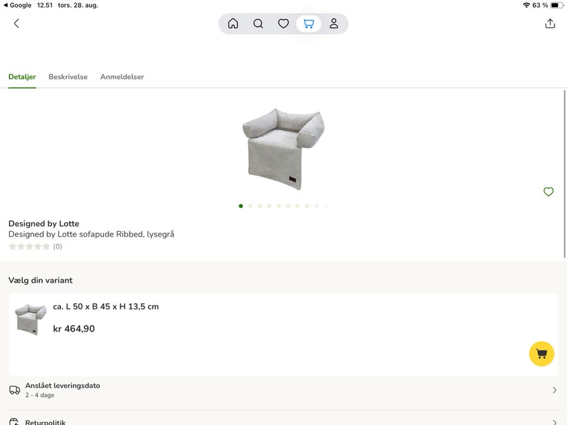Viewport: 567px width, 425px height.
Task: Open the Anslået leveringsdato row
Action: (x=283, y=390)
